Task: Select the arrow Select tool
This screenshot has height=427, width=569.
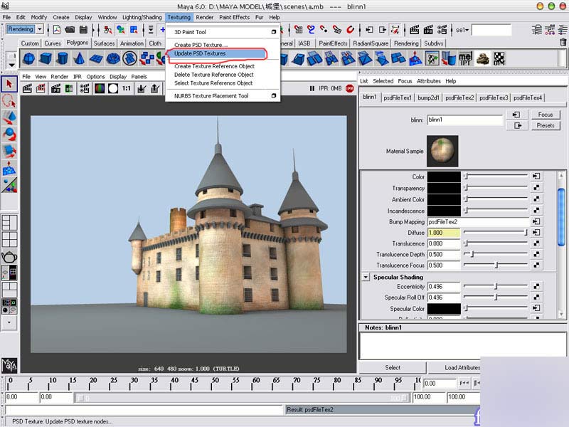Action: (x=9, y=84)
